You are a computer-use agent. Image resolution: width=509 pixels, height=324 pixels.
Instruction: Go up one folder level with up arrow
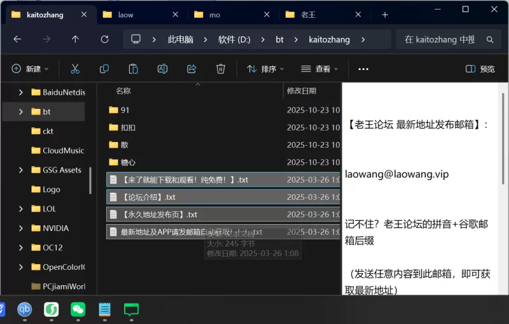pyautogui.click(x=75, y=39)
